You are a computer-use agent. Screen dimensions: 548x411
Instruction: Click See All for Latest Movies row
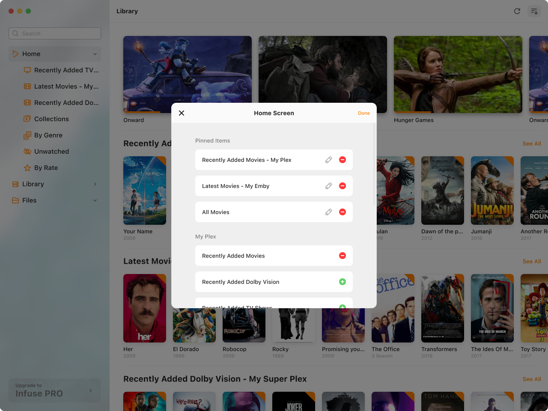(x=532, y=262)
